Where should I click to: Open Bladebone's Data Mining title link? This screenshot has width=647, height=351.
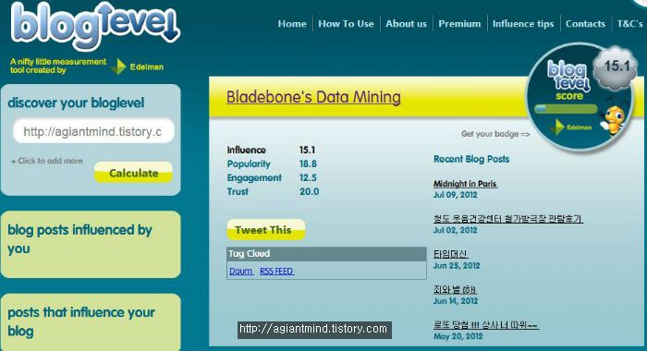pyautogui.click(x=313, y=97)
